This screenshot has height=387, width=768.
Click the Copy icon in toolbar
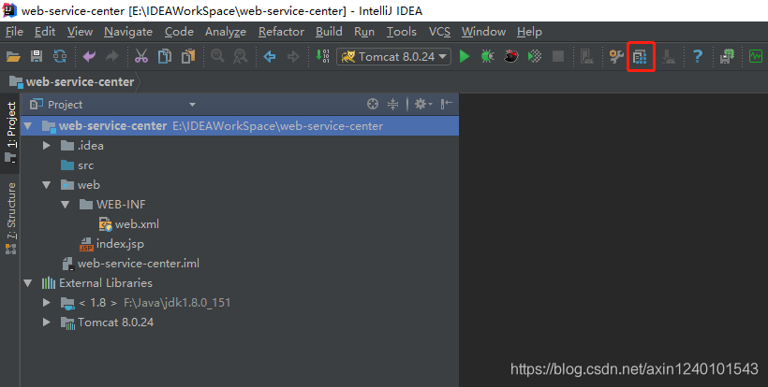[165, 57]
